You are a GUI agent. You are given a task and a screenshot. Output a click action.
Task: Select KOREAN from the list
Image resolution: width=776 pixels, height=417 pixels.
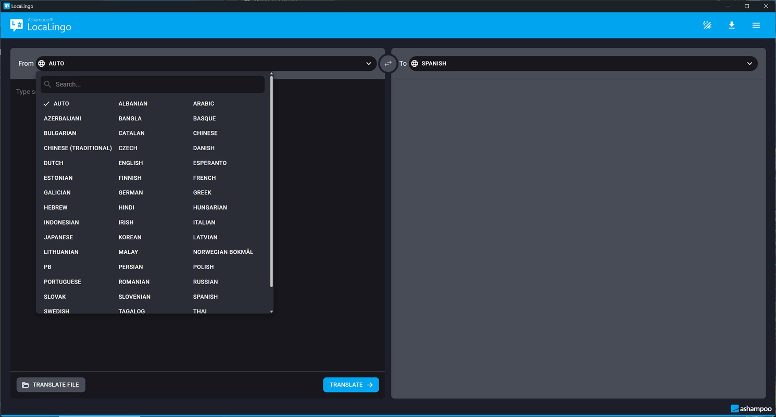click(130, 238)
